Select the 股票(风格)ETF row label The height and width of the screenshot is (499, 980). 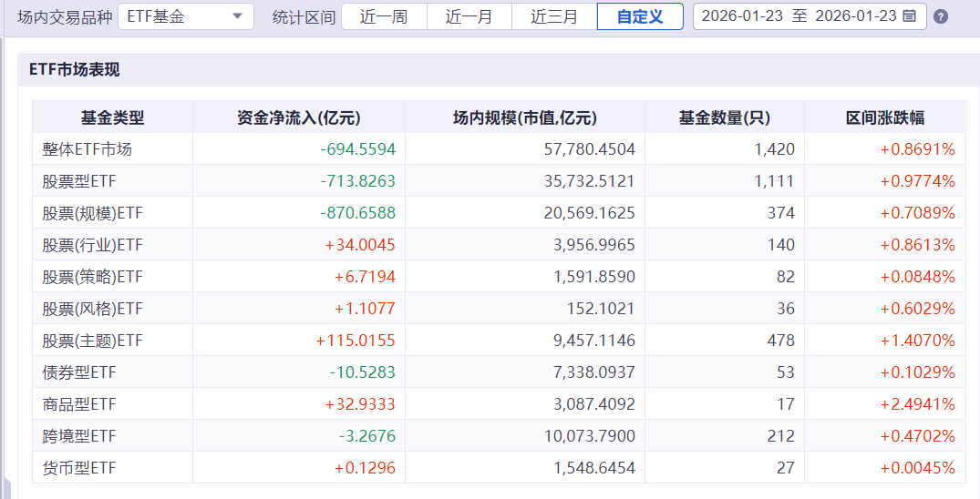(92, 309)
